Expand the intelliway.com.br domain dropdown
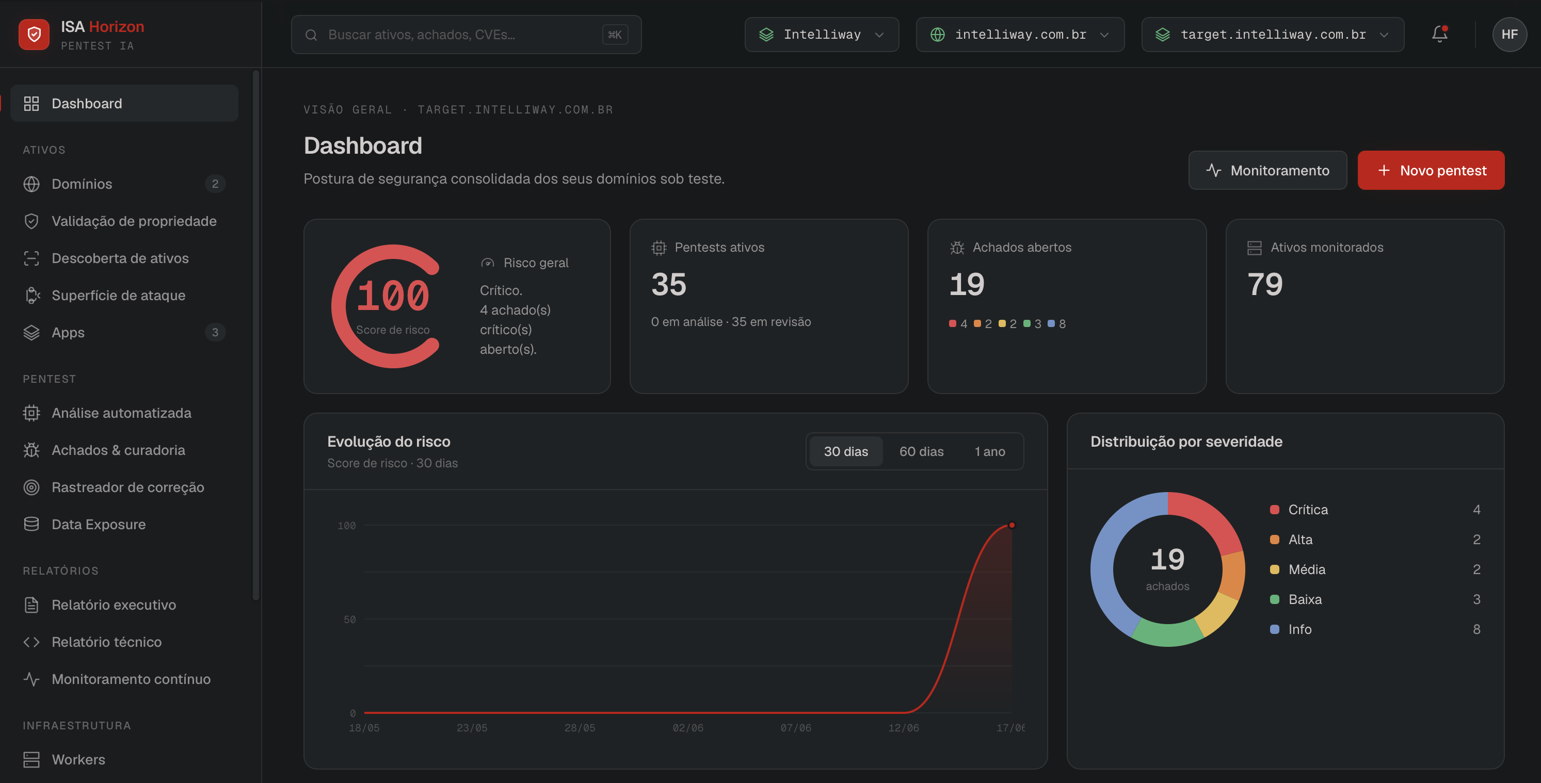1541x783 pixels. click(1020, 35)
